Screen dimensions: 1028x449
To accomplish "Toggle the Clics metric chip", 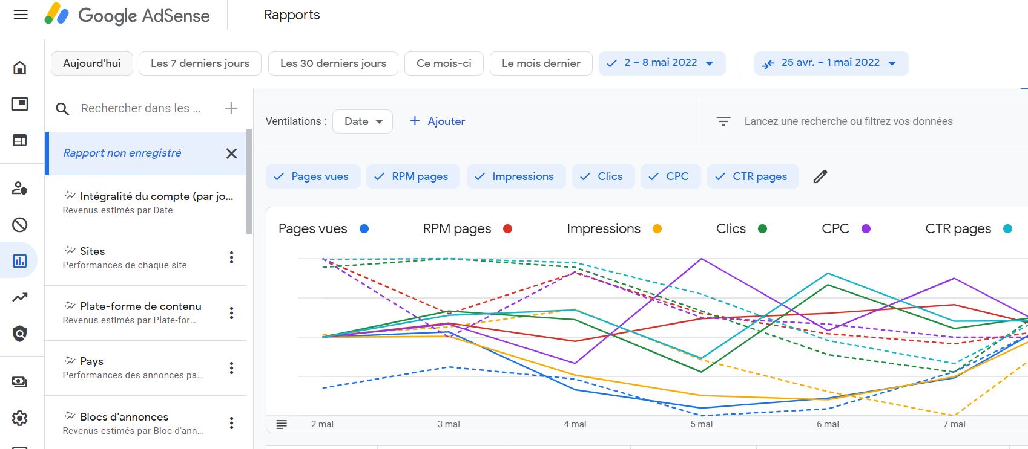I will [x=603, y=176].
